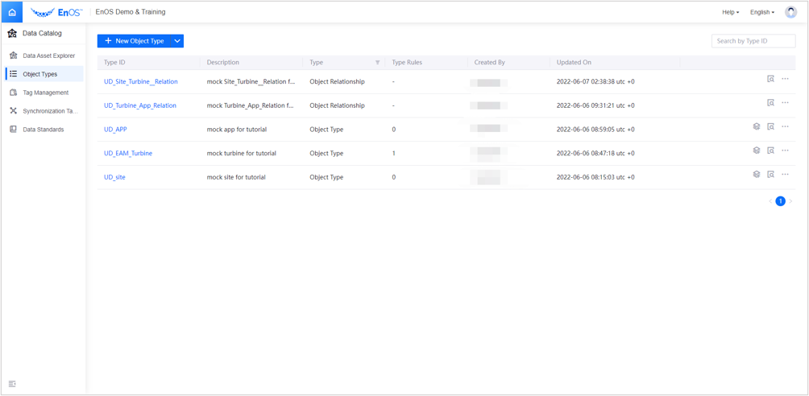This screenshot has width=809, height=396.
Task: Click the New Object Type button
Action: click(134, 41)
